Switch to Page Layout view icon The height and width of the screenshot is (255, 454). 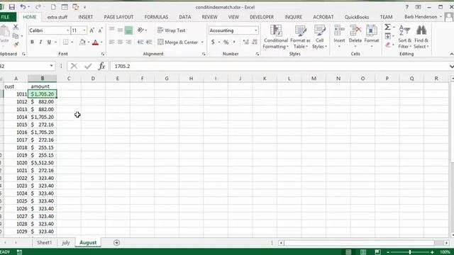click(363, 252)
